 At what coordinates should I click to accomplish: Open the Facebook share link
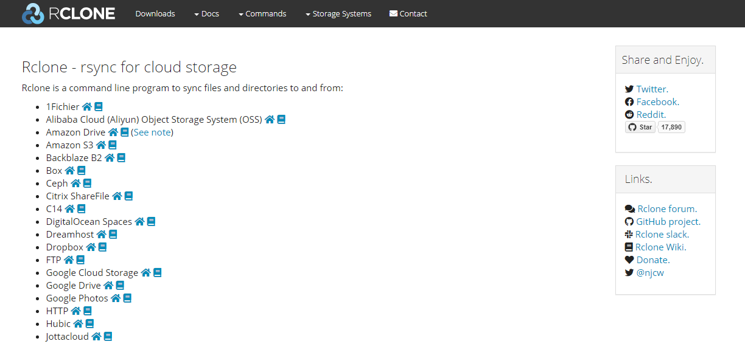(x=657, y=102)
